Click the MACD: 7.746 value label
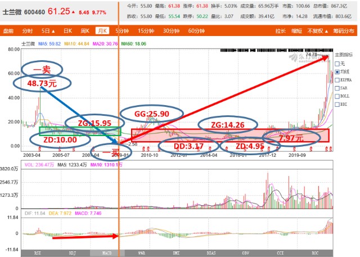 pos(88,213)
